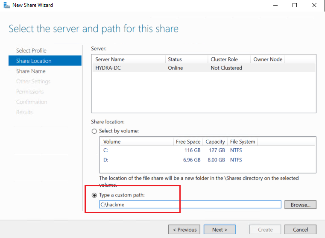Click the File System column header

(x=242, y=141)
